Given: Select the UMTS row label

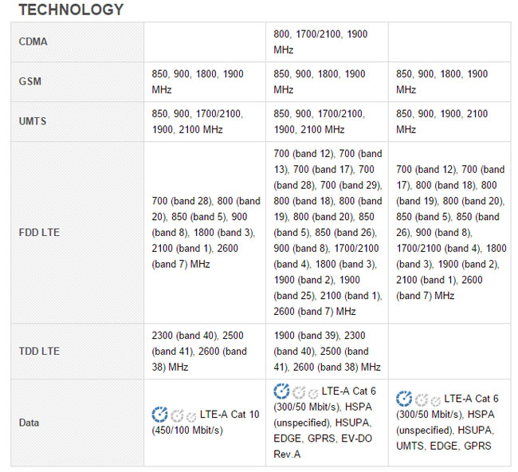Looking at the screenshot, I should click(x=32, y=121).
